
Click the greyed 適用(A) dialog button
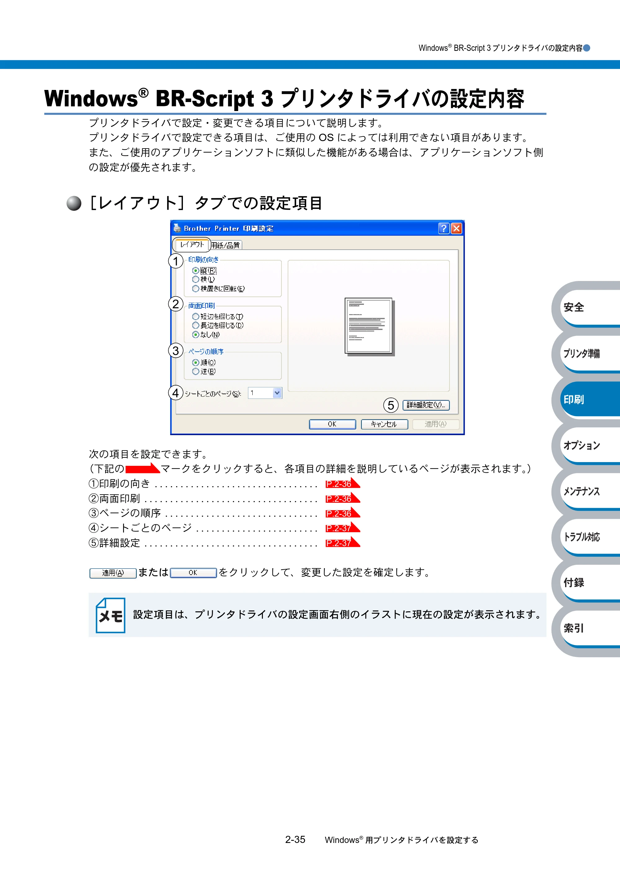coord(436,424)
